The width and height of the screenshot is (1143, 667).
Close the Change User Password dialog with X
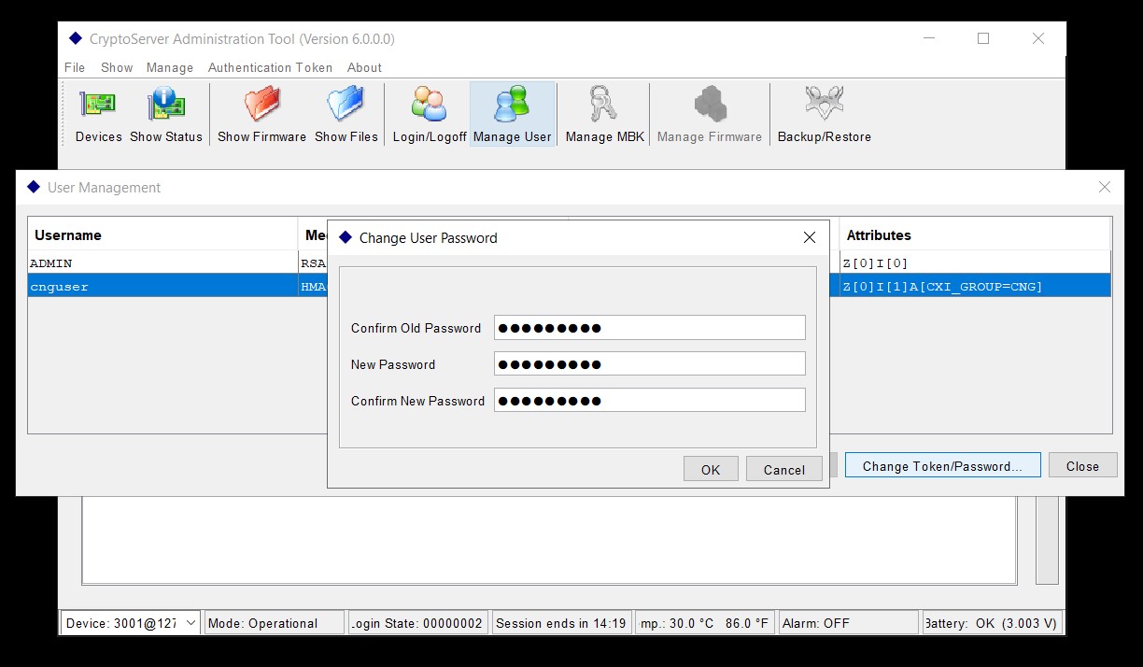(810, 237)
